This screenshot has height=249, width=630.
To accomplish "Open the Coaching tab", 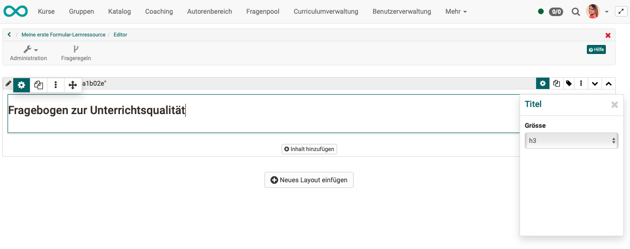I will tap(159, 11).
